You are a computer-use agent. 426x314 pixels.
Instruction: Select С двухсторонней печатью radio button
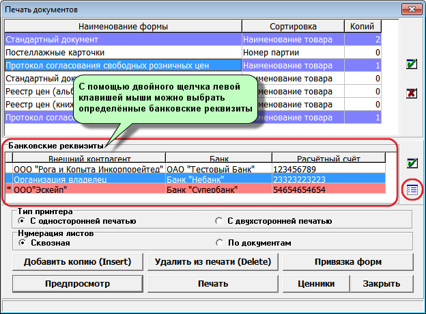point(218,221)
